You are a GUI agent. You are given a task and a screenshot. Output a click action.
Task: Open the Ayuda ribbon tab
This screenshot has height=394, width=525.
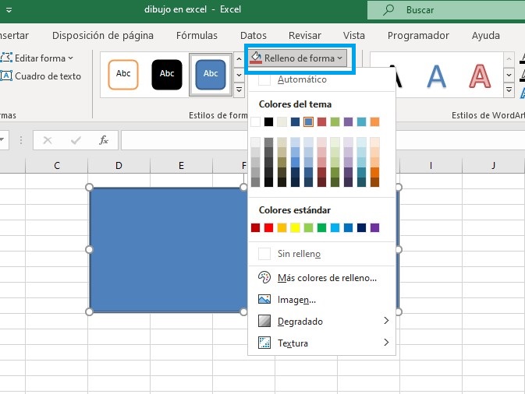(x=486, y=35)
